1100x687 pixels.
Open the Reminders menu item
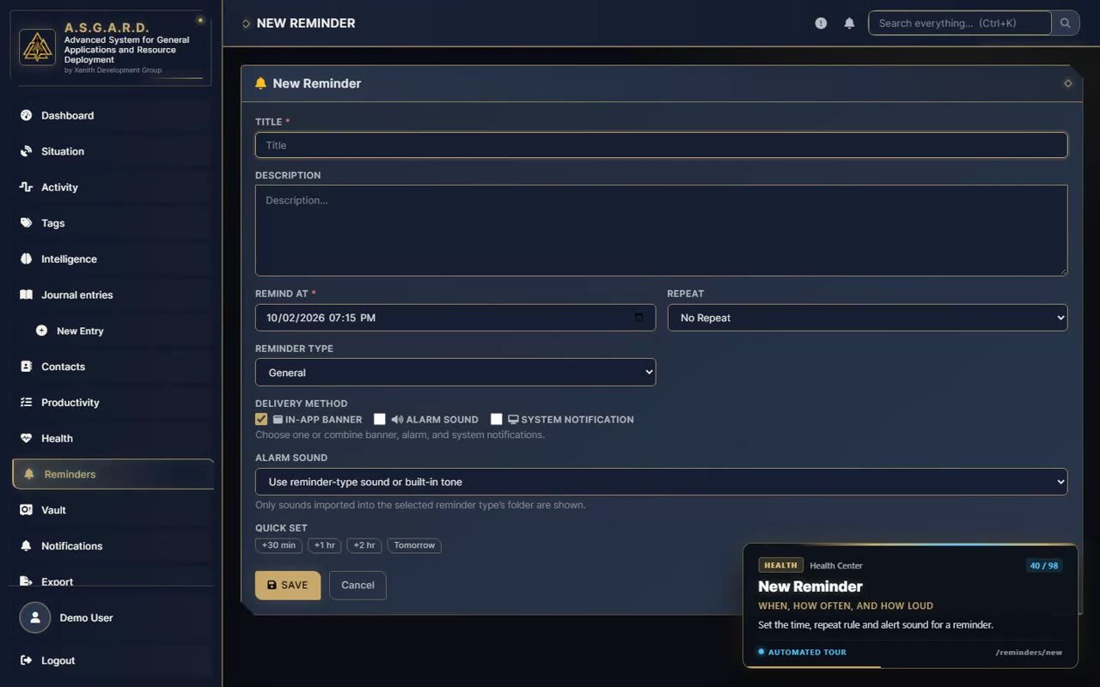[x=113, y=474]
